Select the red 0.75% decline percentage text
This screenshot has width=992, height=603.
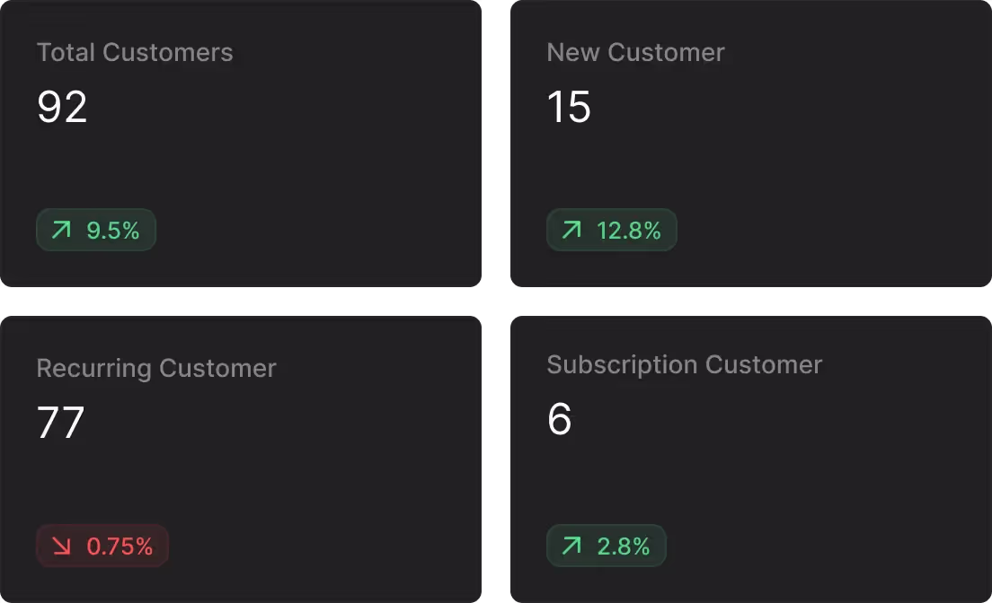(120, 546)
